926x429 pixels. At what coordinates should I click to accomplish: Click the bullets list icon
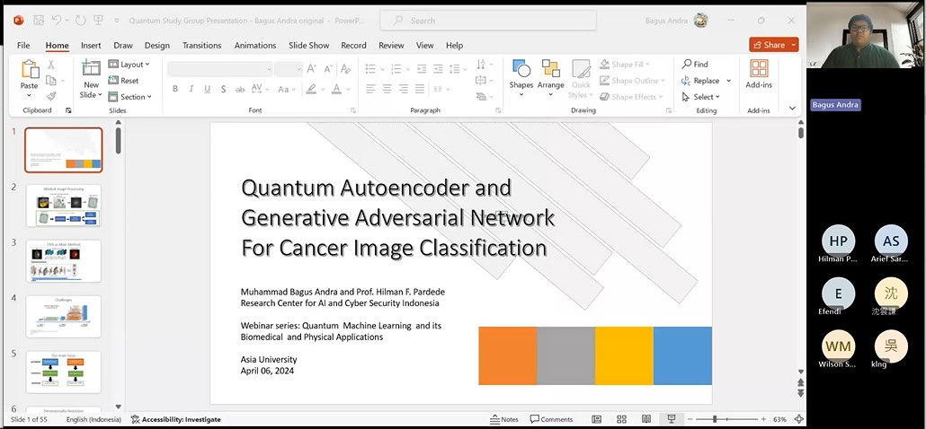coord(370,69)
